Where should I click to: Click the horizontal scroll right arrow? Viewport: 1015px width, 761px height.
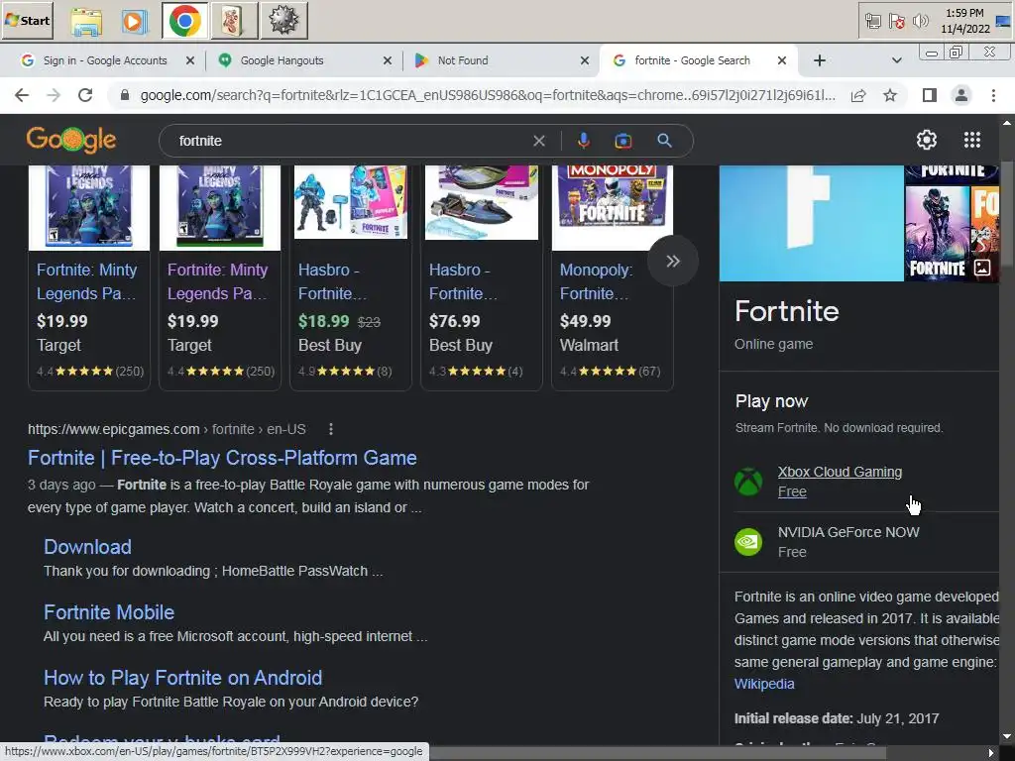(991, 753)
